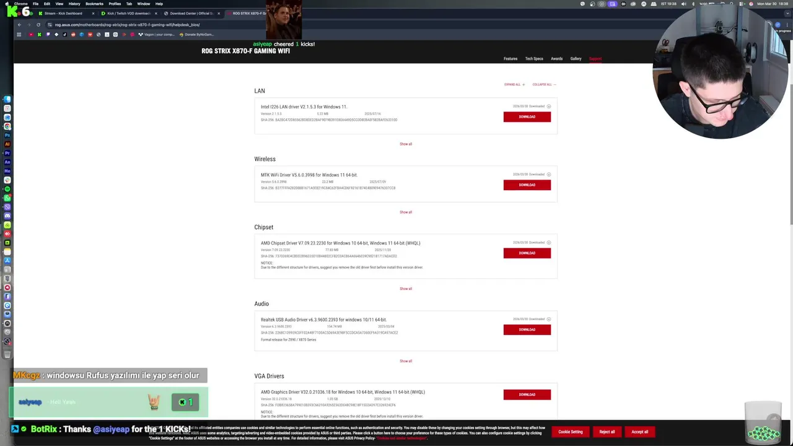Close the Download Center tab
This screenshot has width=793, height=446.
pos(219,13)
